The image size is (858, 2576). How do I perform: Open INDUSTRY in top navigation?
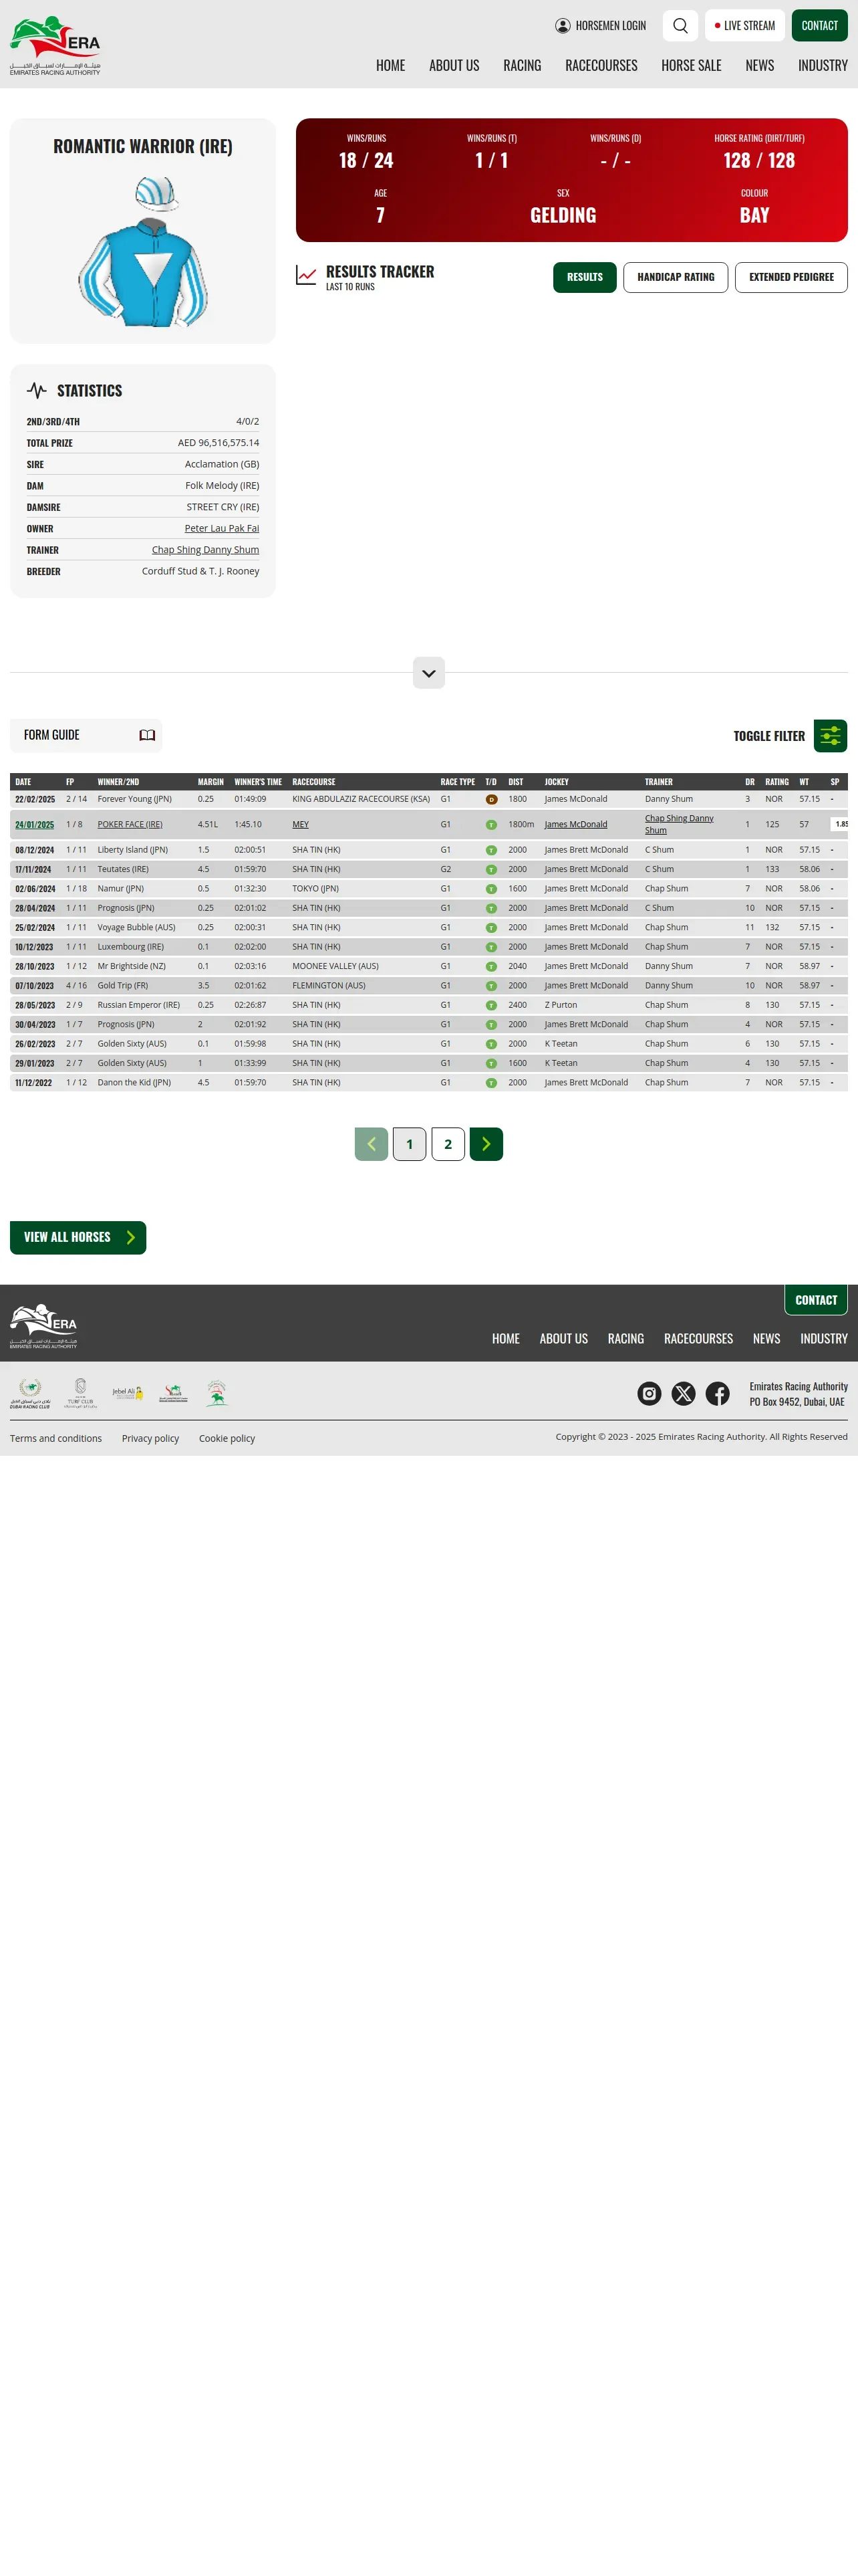tap(823, 66)
